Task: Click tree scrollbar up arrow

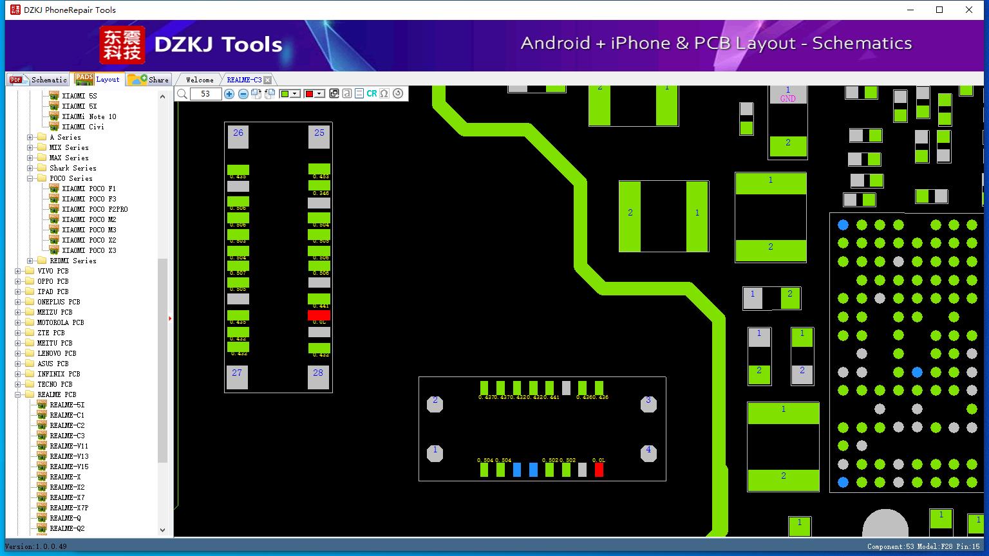Action: coord(162,97)
